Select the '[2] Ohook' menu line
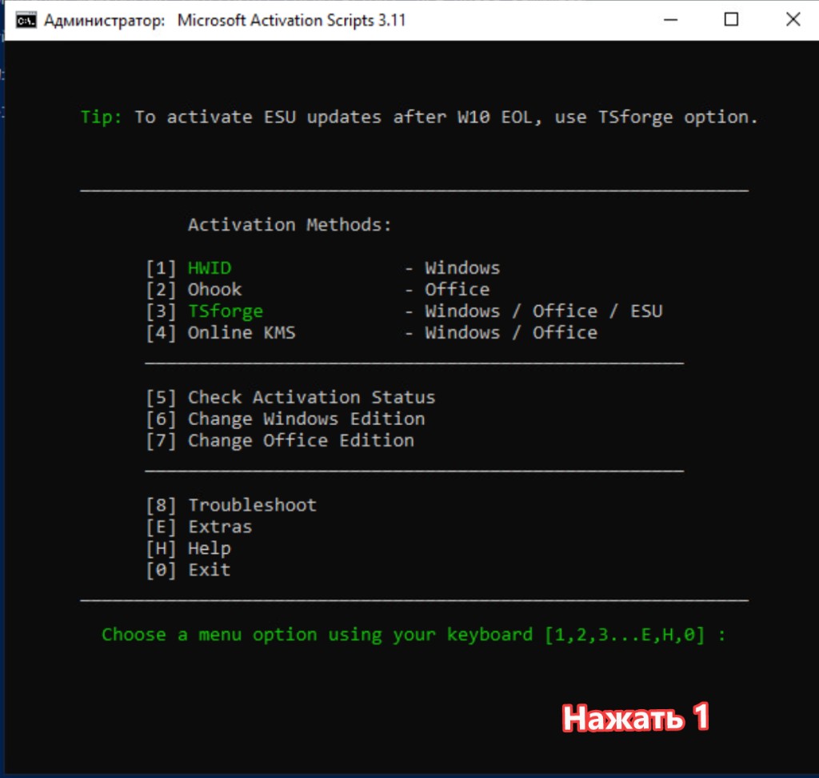 tap(318, 290)
